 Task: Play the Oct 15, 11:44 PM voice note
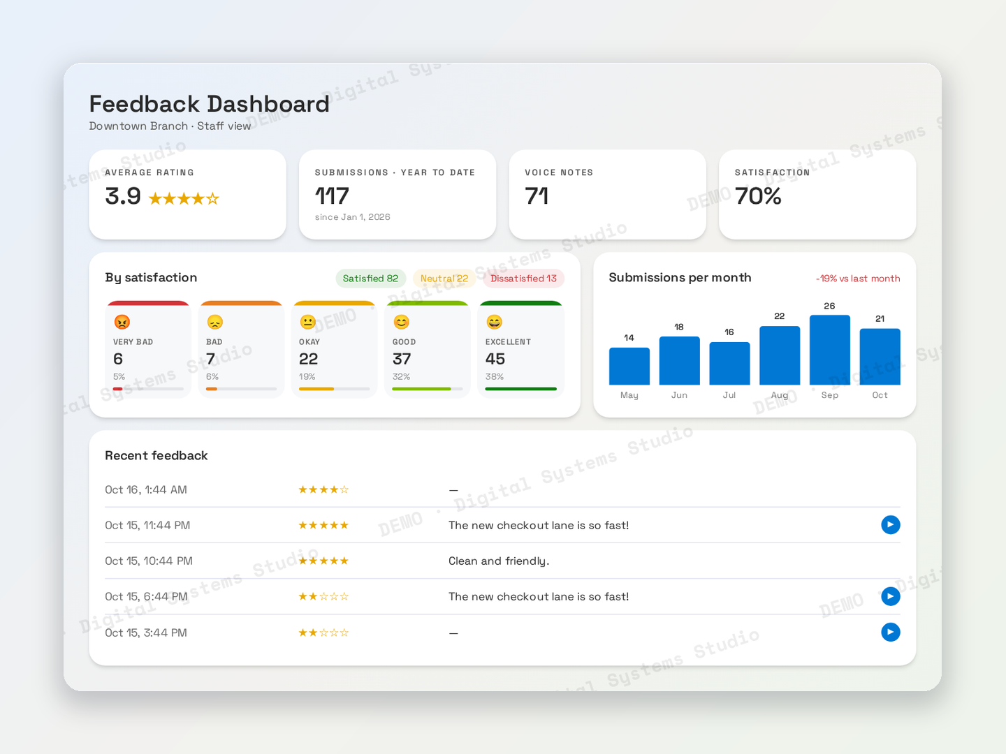pos(891,525)
